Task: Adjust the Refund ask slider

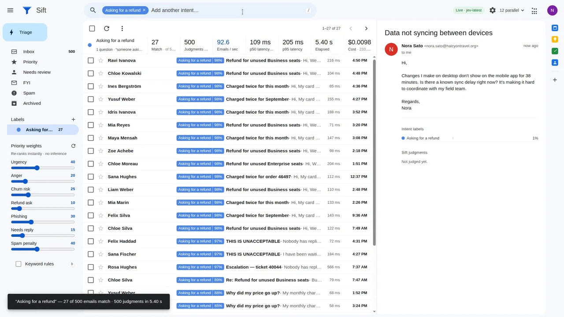Action: [43, 209]
